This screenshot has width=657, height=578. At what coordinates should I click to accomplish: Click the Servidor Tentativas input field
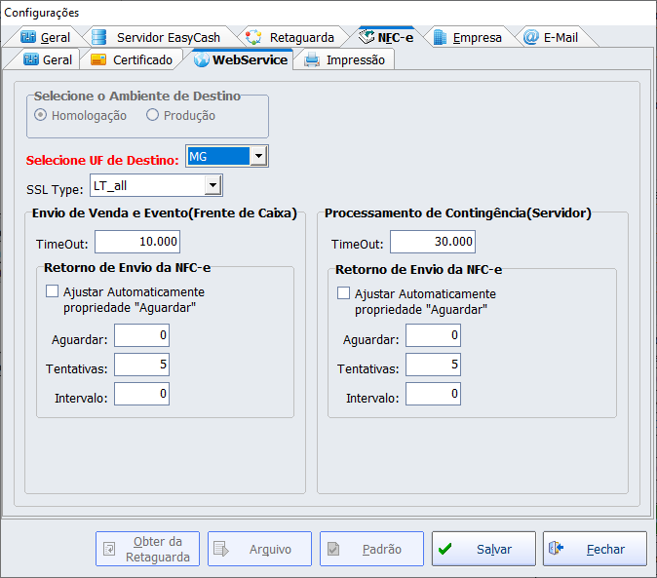click(x=433, y=365)
